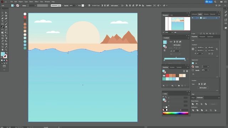Select the Selection tool arrow
This screenshot has width=228, height=128.
(2, 13)
